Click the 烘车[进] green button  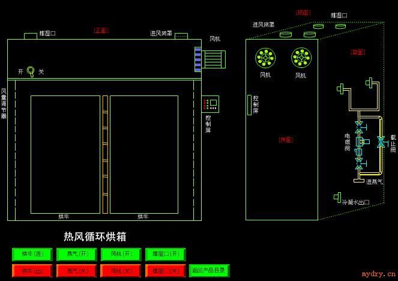pos(32,254)
